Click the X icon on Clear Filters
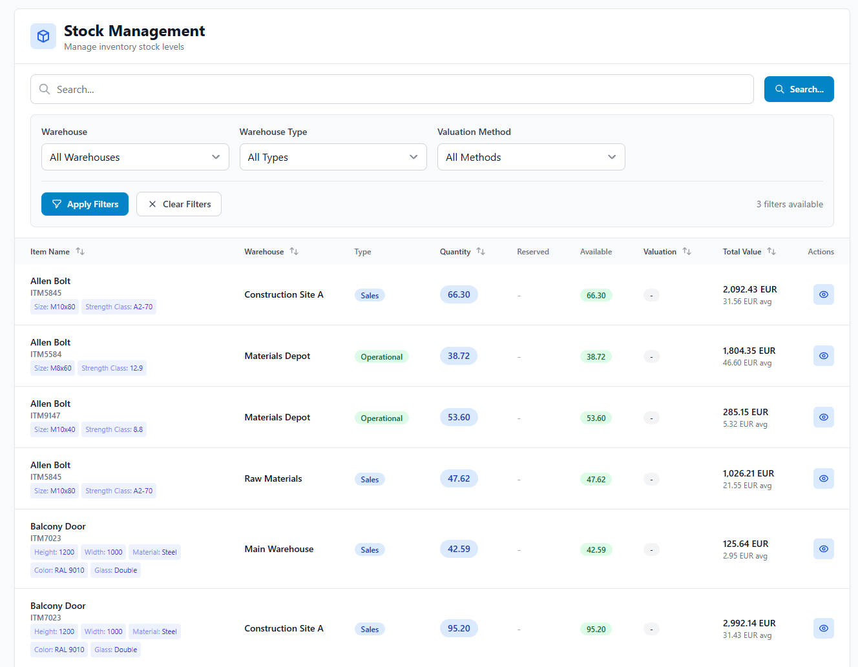Viewport: 858px width, 667px height. coord(152,204)
